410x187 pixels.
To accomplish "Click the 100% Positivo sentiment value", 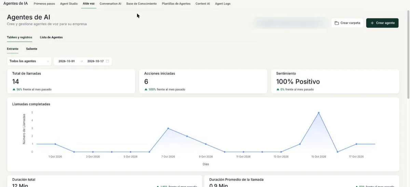I will [x=298, y=82].
